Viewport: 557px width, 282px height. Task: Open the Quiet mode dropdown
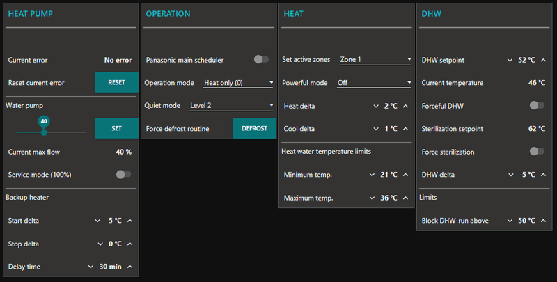coord(231,106)
